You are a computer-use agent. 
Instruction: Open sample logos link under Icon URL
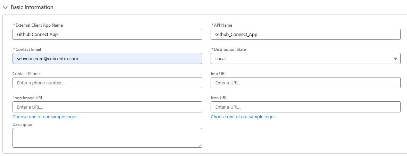pos(244,117)
